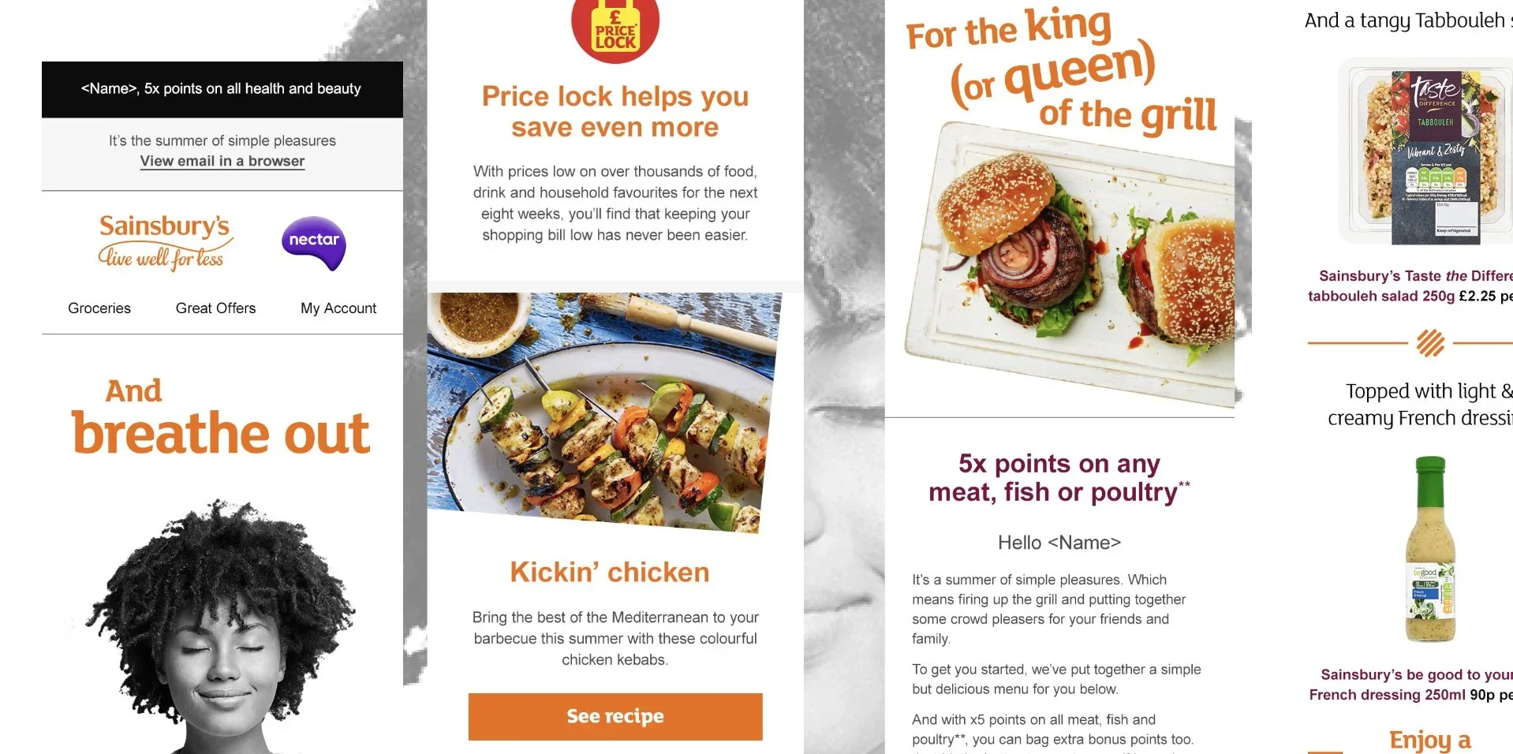Viewport: 1513px width, 754px height.
Task: Click the tabbouleh salad 250g product link
Action: [1410, 286]
